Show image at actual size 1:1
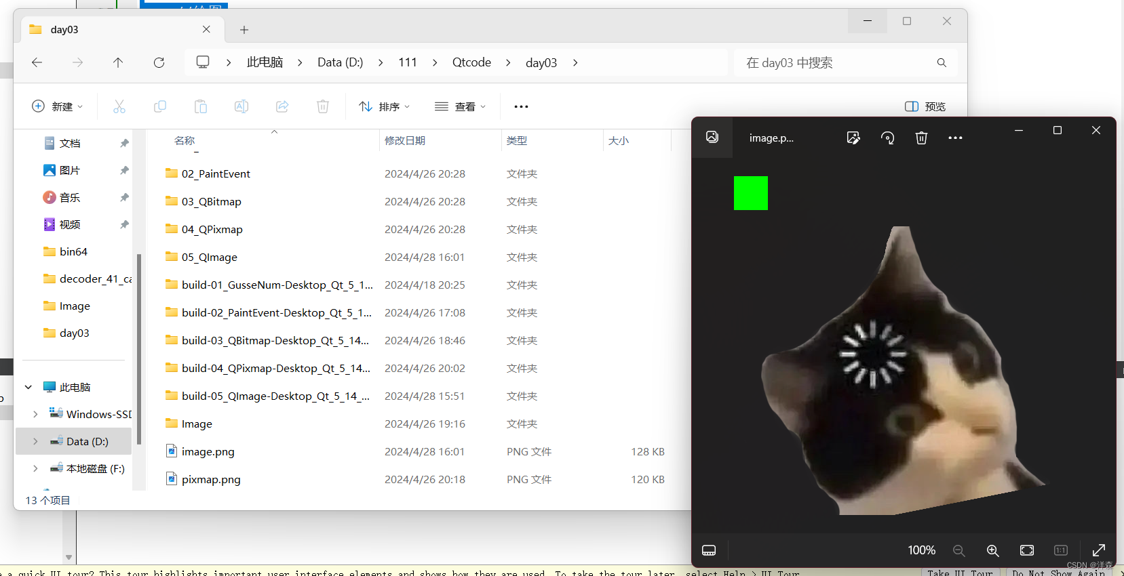The height and width of the screenshot is (576, 1124). [x=1061, y=550]
